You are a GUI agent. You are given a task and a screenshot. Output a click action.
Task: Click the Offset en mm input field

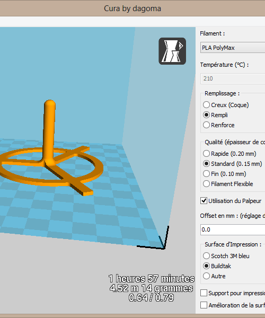tap(233, 230)
